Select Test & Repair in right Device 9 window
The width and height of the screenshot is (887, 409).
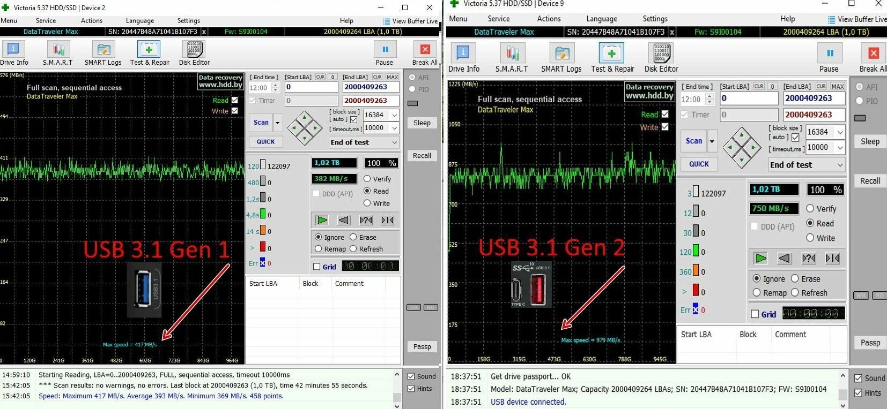click(x=612, y=58)
